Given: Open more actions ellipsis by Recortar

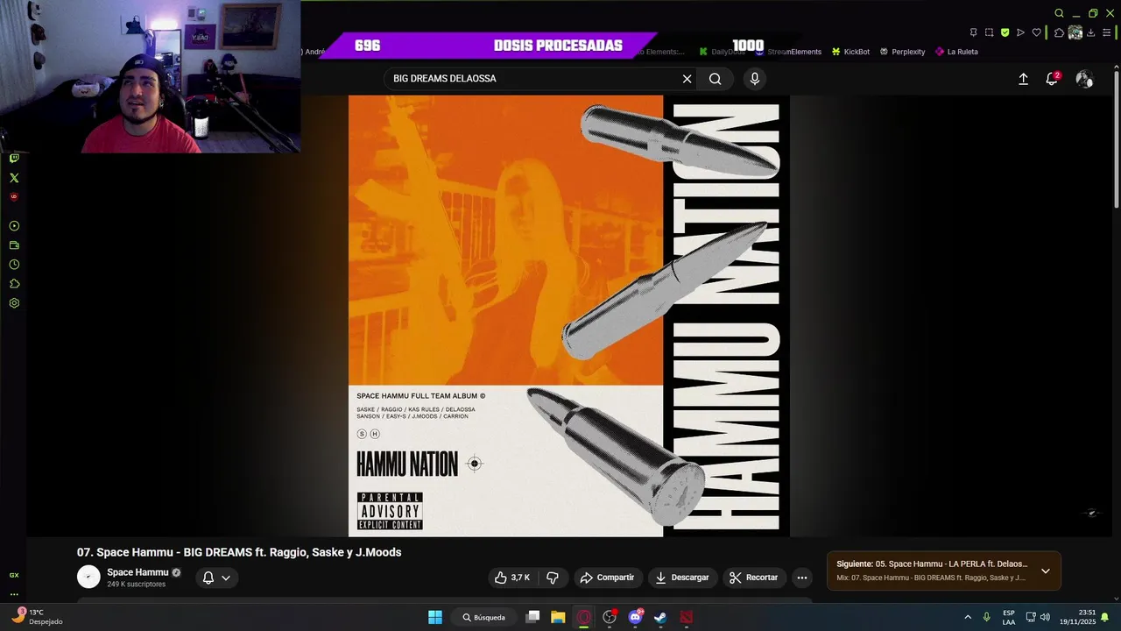Looking at the screenshot, I should click(x=801, y=578).
